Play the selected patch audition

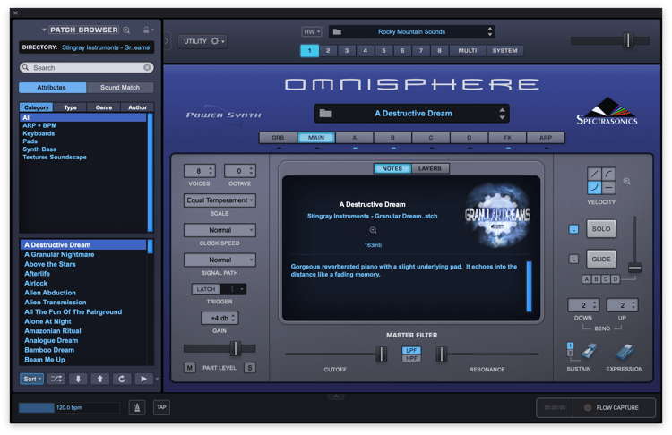click(143, 379)
